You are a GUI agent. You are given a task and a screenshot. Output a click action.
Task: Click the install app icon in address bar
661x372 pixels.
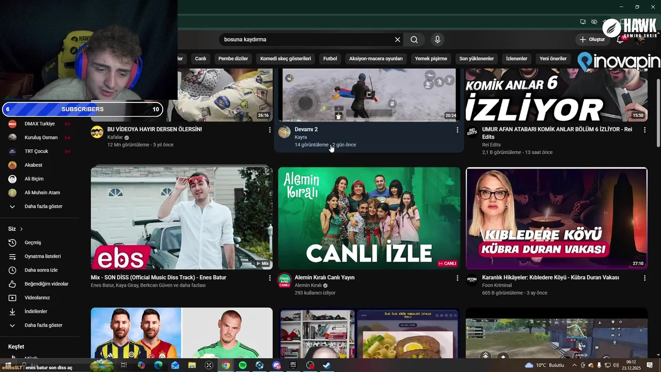click(583, 22)
